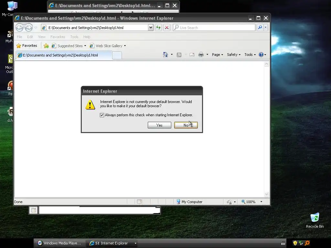Click the page scrollbar down arrow
This screenshot has width=331, height=248.
[x=266, y=194]
